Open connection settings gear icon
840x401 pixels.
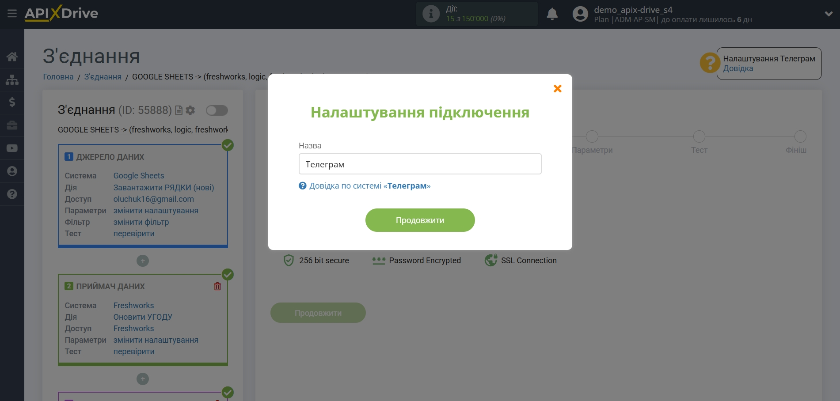190,110
